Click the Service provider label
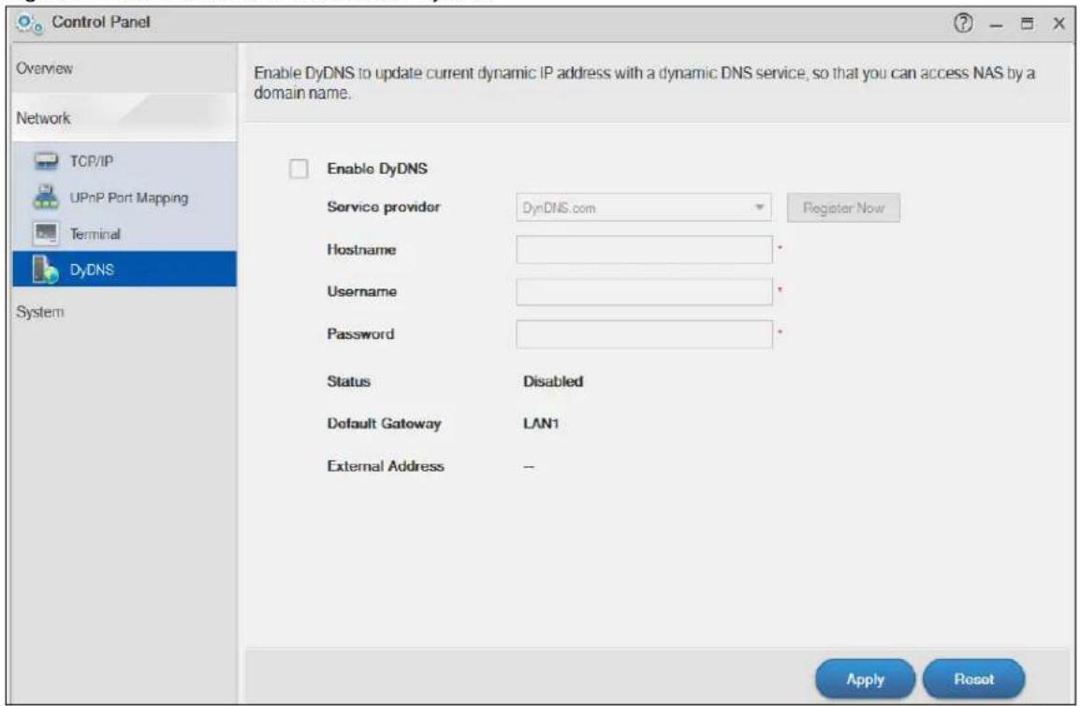 click(383, 207)
